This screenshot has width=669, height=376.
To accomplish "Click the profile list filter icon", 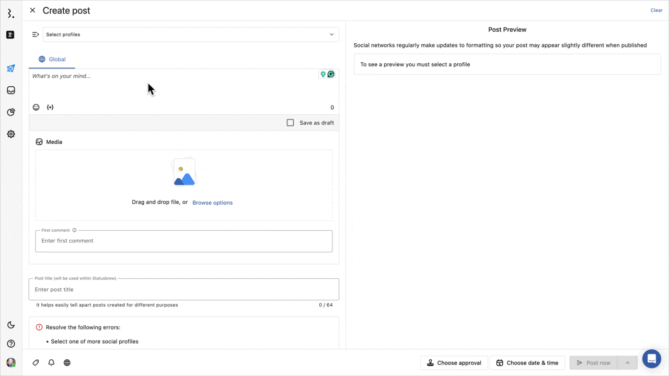I will pos(36,34).
